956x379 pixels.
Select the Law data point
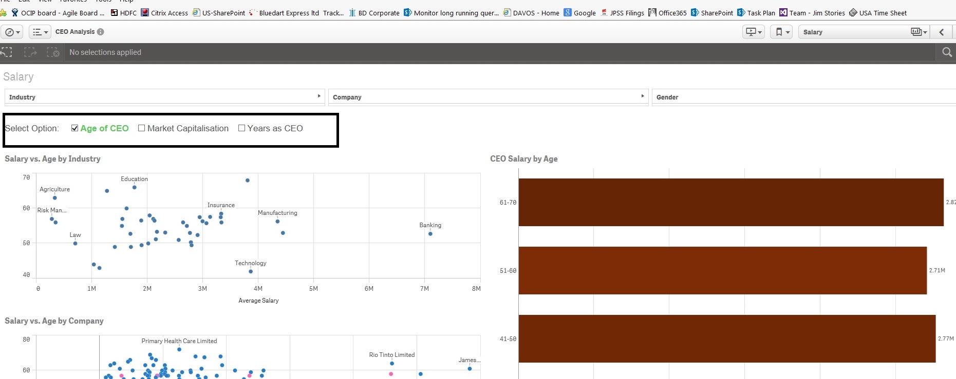click(x=76, y=243)
